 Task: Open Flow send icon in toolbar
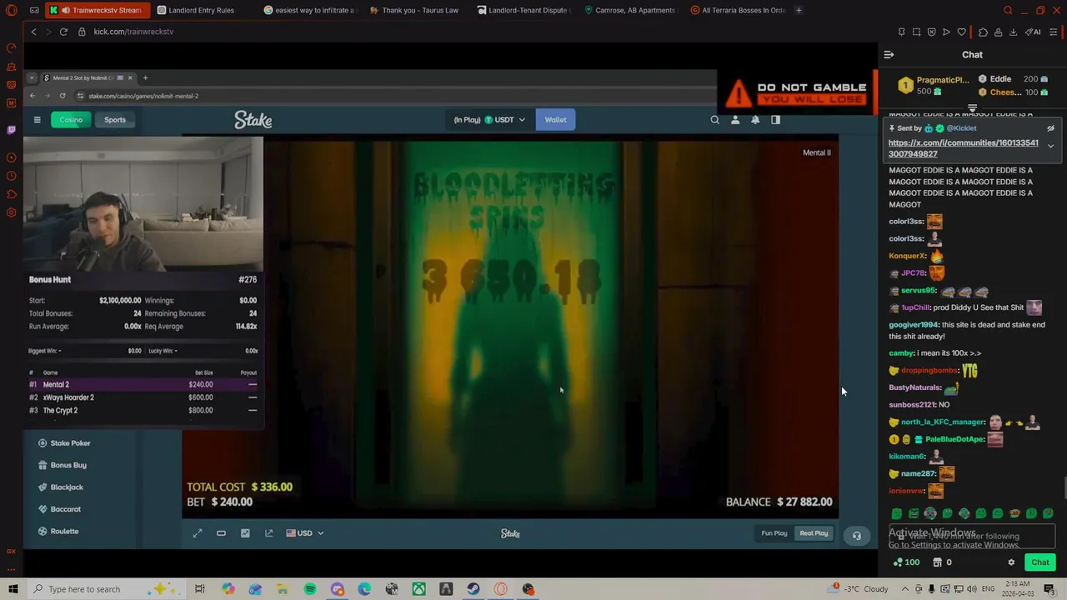(x=946, y=32)
